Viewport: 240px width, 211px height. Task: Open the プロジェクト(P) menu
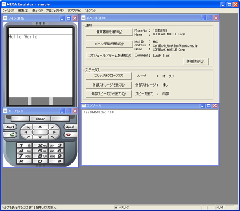pyautogui.click(x=55, y=10)
